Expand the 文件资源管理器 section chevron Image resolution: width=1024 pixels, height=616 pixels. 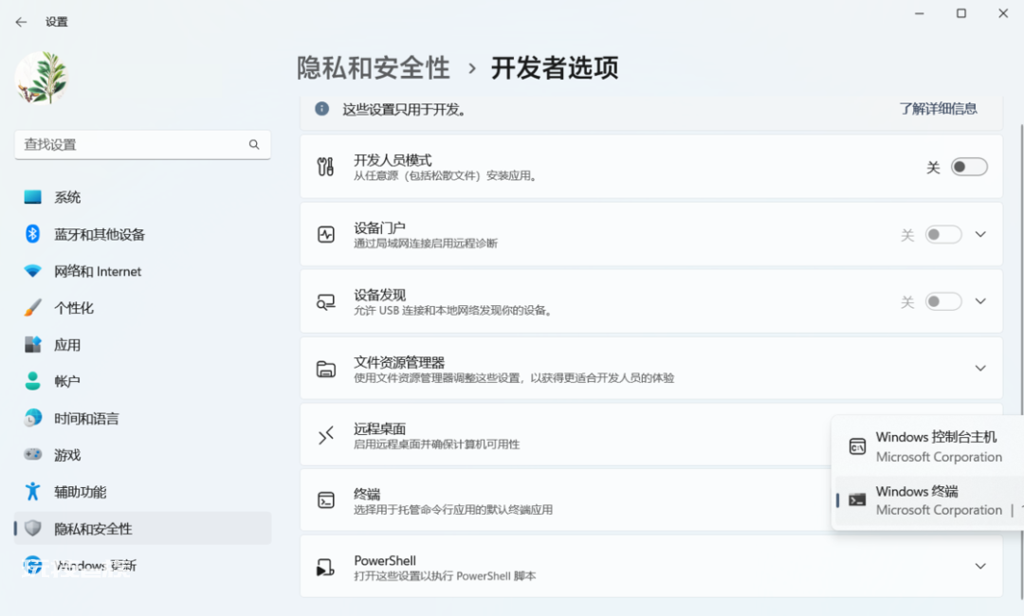[980, 368]
